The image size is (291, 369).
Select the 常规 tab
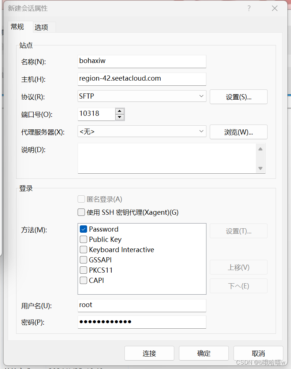17,27
